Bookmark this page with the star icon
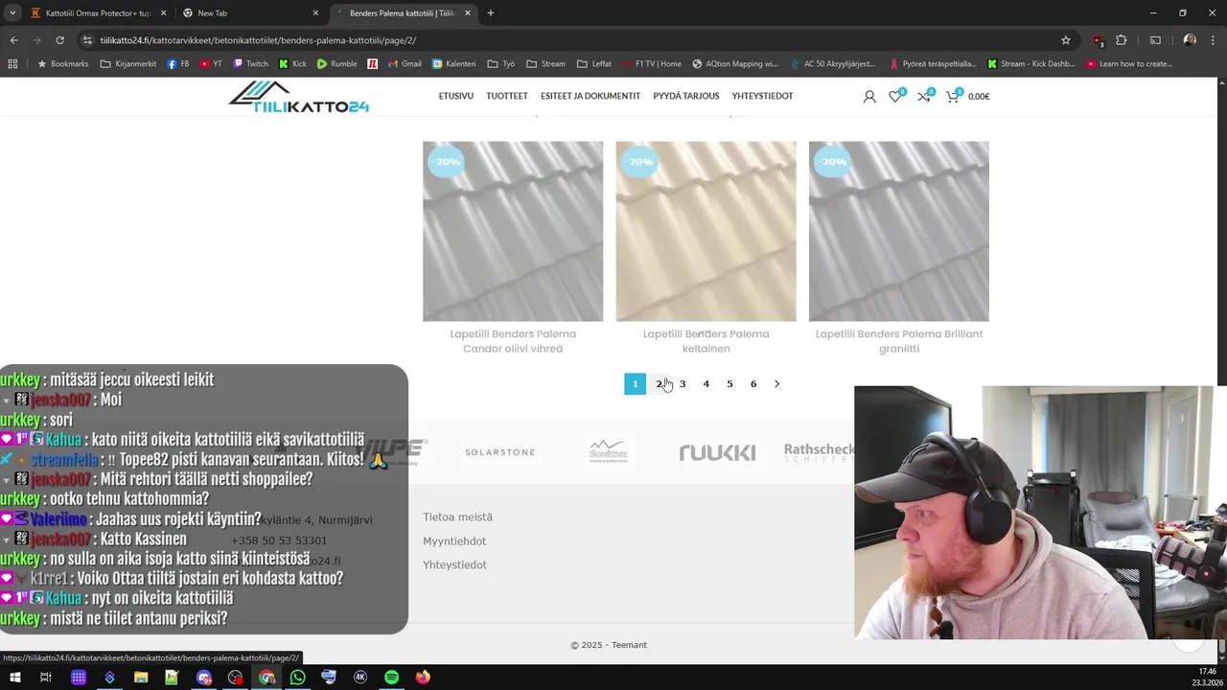This screenshot has width=1227, height=690. (1065, 40)
